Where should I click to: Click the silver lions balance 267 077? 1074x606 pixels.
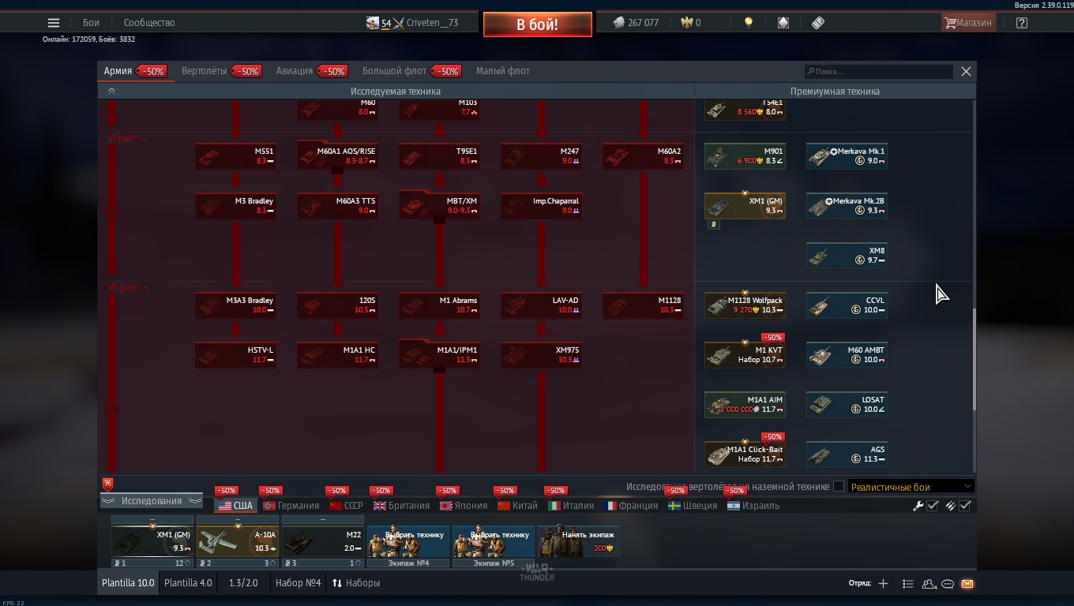pyautogui.click(x=636, y=23)
